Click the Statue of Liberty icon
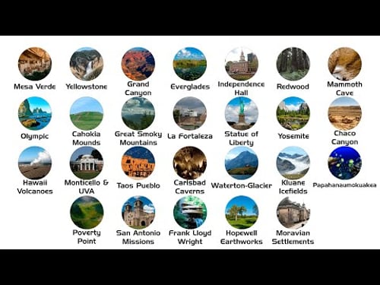Image resolution: width=380 pixels, height=285 pixels. click(242, 113)
